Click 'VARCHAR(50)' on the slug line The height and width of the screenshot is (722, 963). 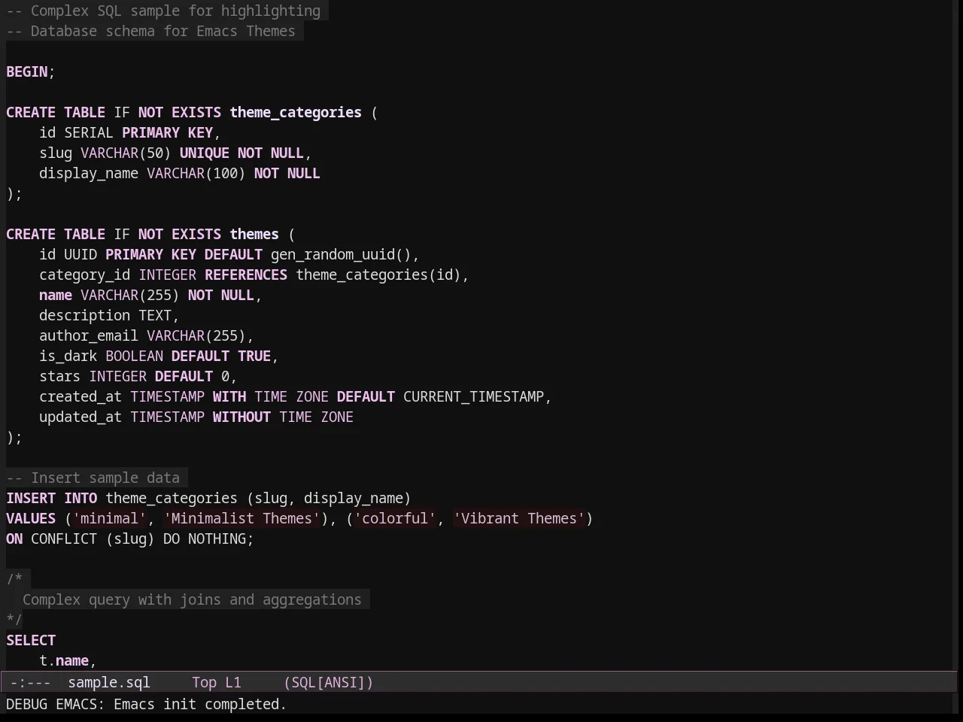pyautogui.click(x=126, y=153)
